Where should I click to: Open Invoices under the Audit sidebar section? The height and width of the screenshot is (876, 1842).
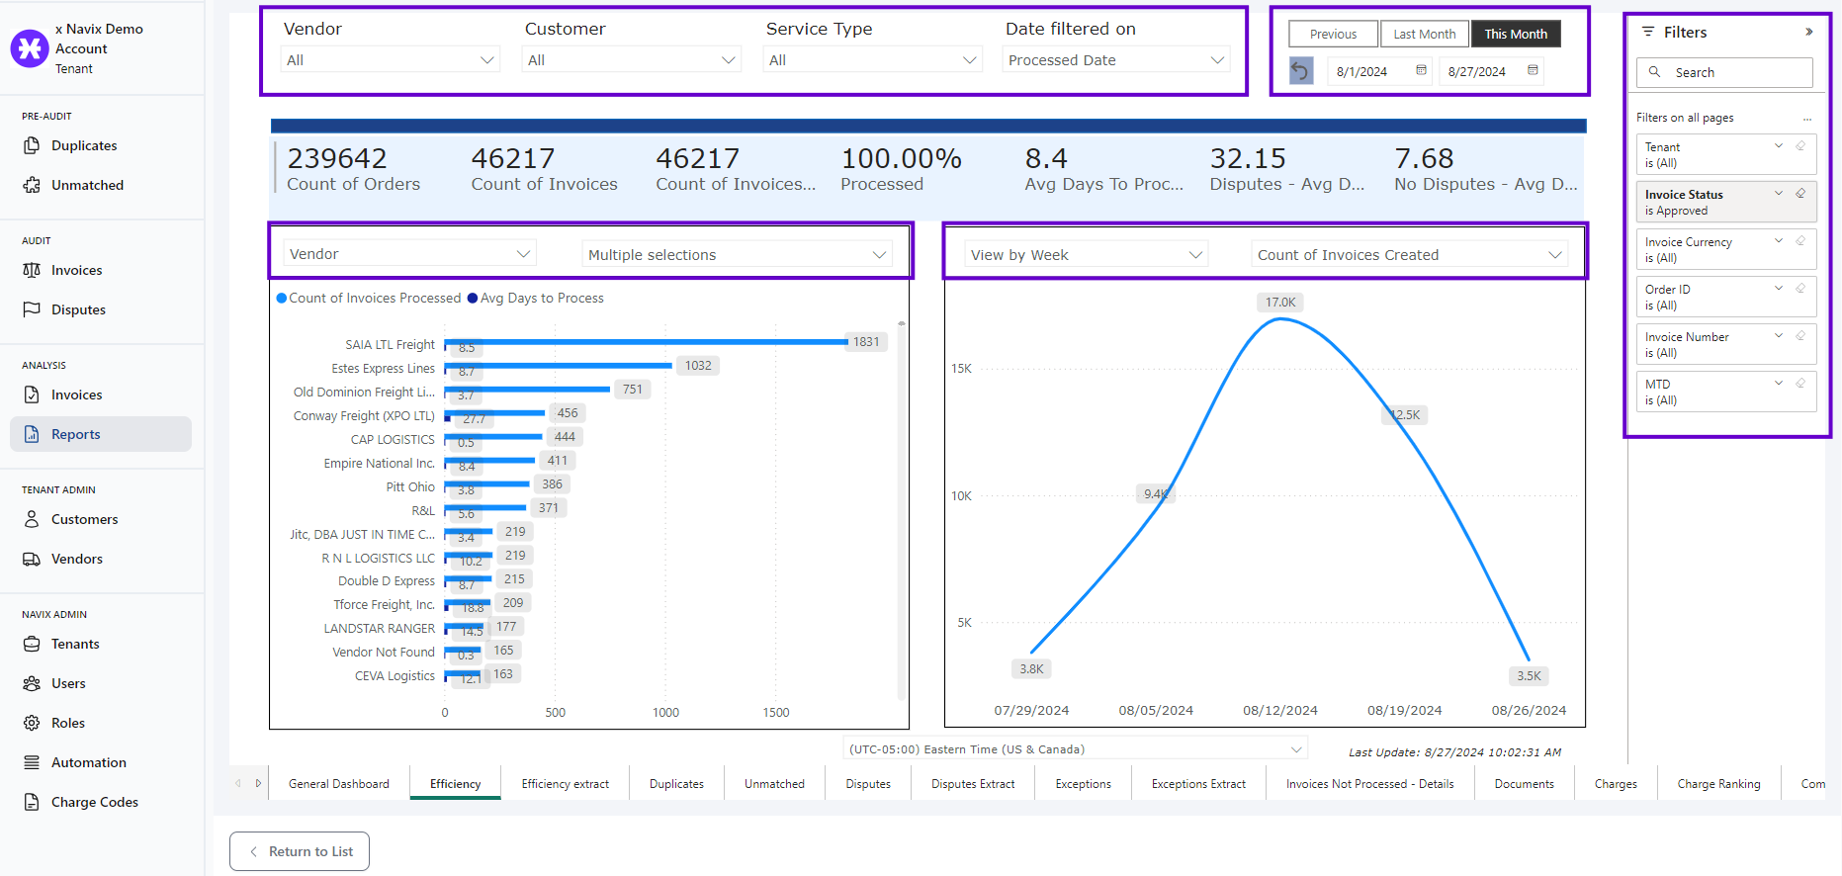76,270
